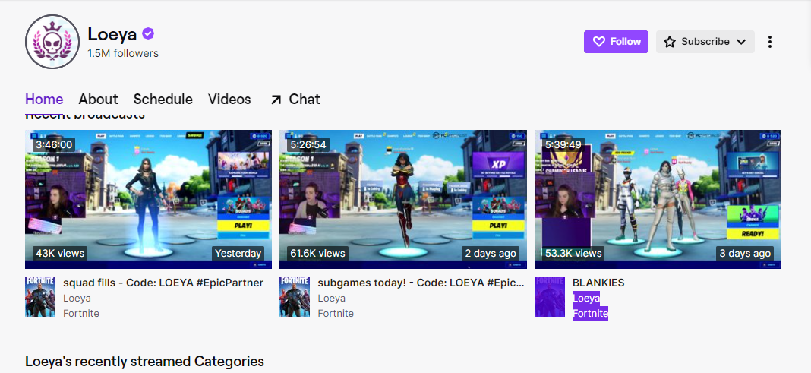Click the 61.6K views label

(317, 254)
